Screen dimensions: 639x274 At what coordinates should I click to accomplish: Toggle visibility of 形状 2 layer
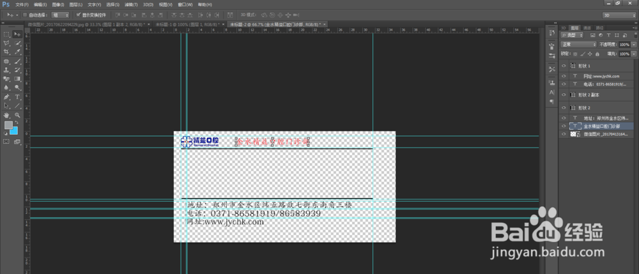pyautogui.click(x=564, y=107)
